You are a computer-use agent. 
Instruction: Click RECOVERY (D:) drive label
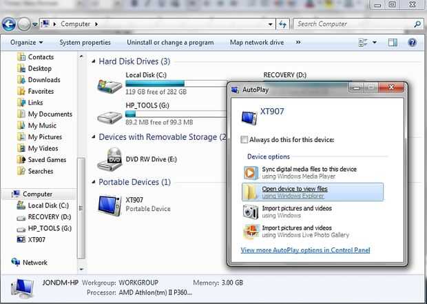tap(285, 75)
